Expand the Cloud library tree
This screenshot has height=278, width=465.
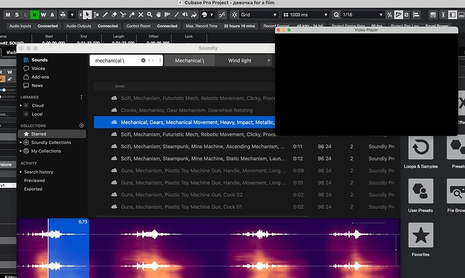[x=21, y=106]
